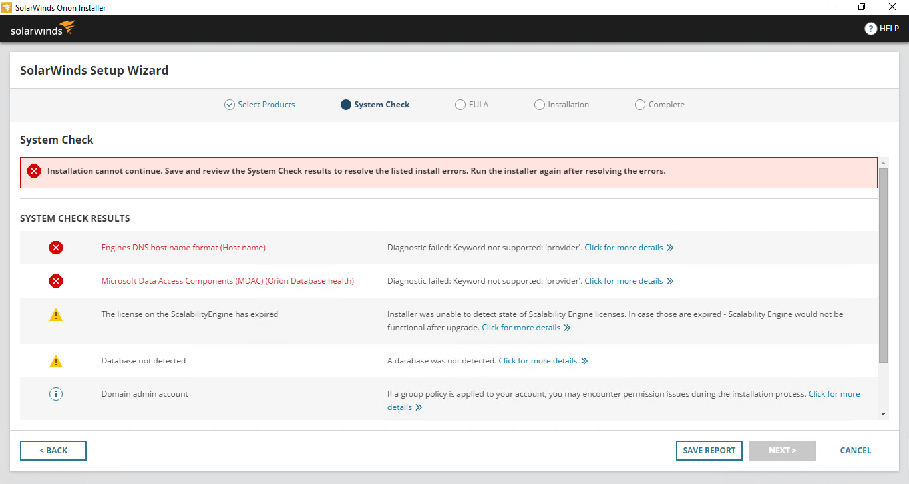Click the HELP label in header
909x484 pixels.
point(889,29)
